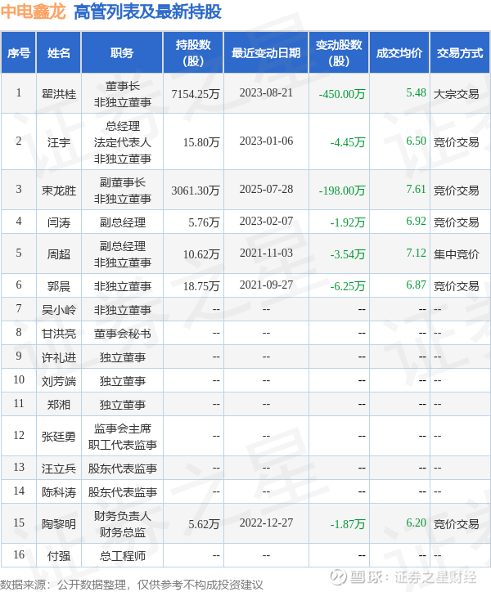
Task: Click the change value -6.25万
Action: click(x=347, y=286)
